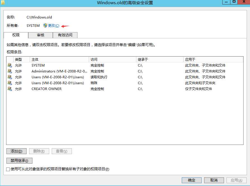The width and height of the screenshot is (250, 186).
Task: Click the user icon in the Users 读取和执行 row
Action: (10, 77)
